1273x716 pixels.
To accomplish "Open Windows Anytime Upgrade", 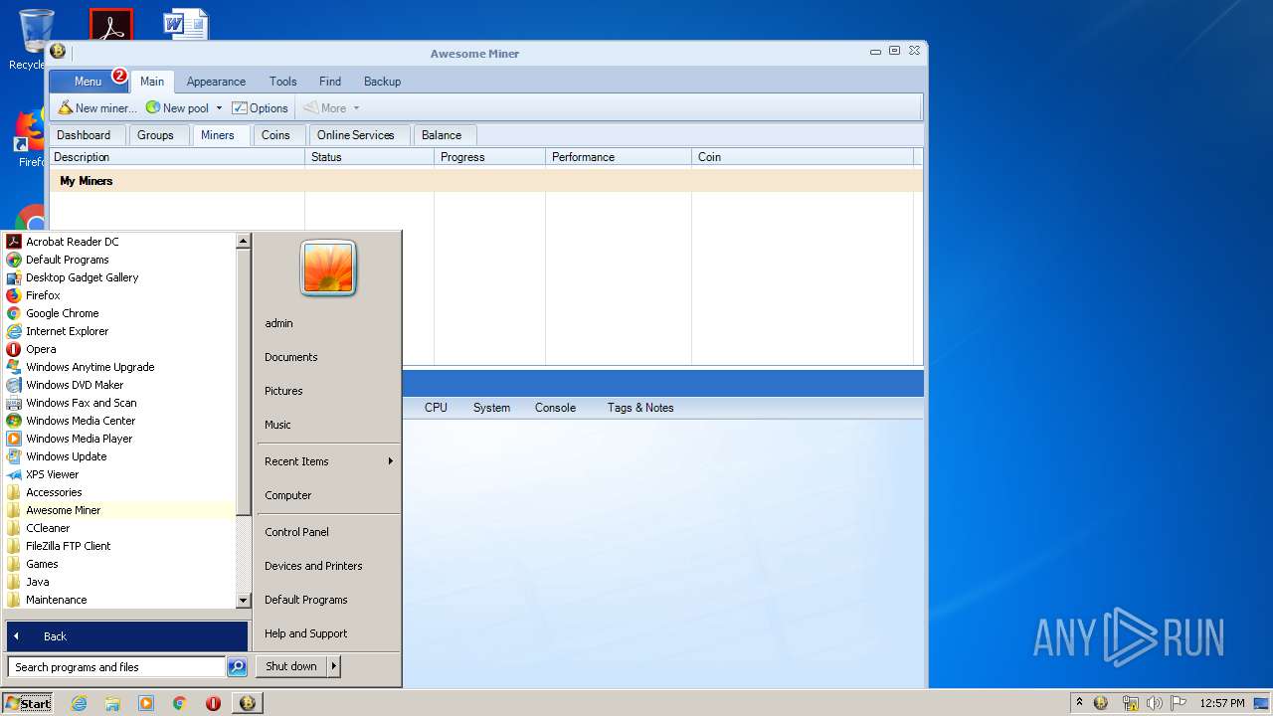I will tap(119, 367).
